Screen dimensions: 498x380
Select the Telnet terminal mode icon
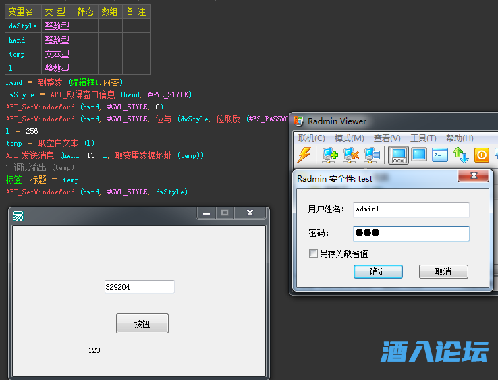click(x=440, y=155)
